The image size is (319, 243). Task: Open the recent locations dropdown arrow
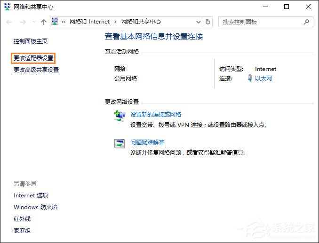[32, 22]
